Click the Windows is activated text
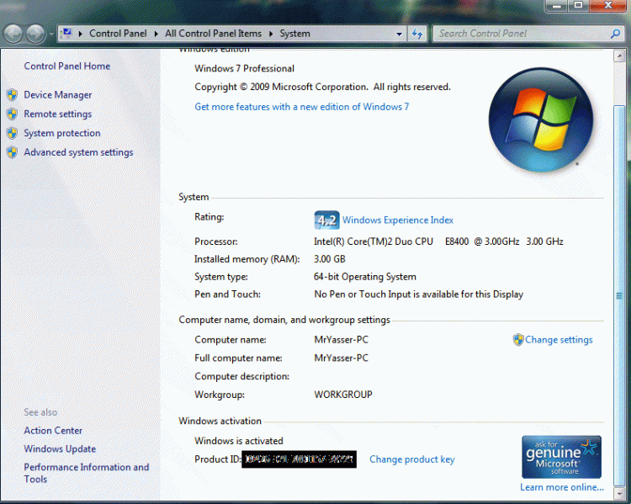The height and width of the screenshot is (504, 631). pyautogui.click(x=239, y=441)
